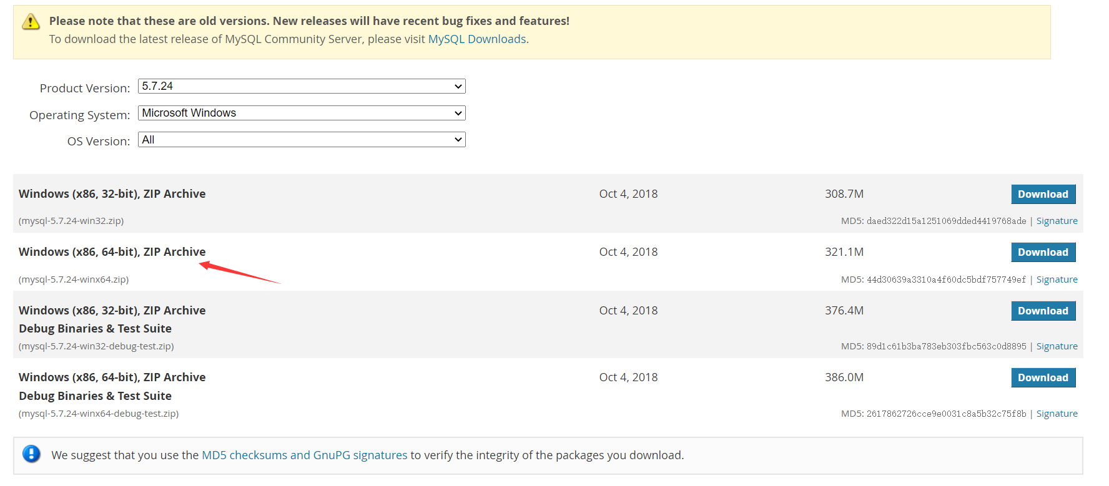Click the 32-bit ZIP Archive title above mysql-5.7.24-win32.zip

pos(112,194)
